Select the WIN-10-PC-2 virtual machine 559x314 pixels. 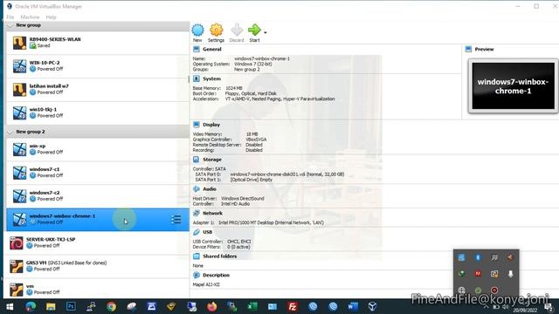pos(98,66)
